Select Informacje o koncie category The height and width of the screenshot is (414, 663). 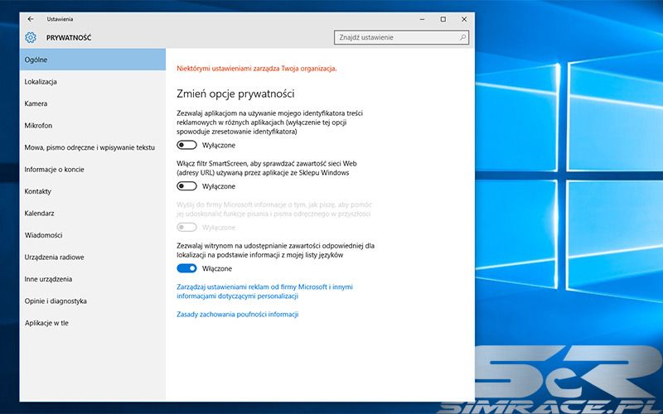click(x=54, y=170)
